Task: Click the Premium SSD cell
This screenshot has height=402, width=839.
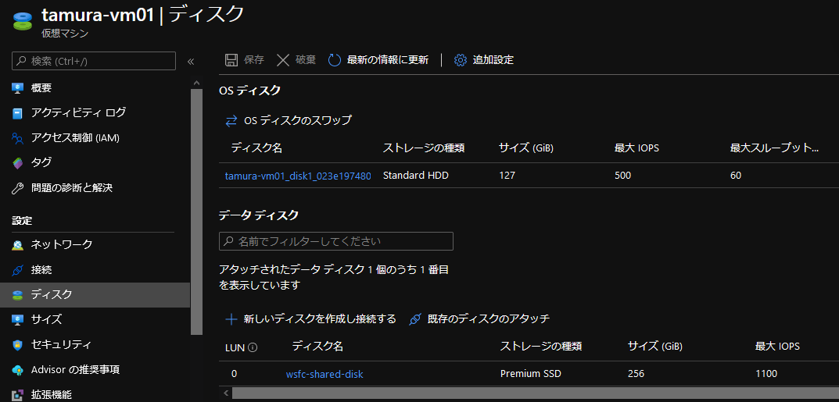Action: tap(531, 374)
